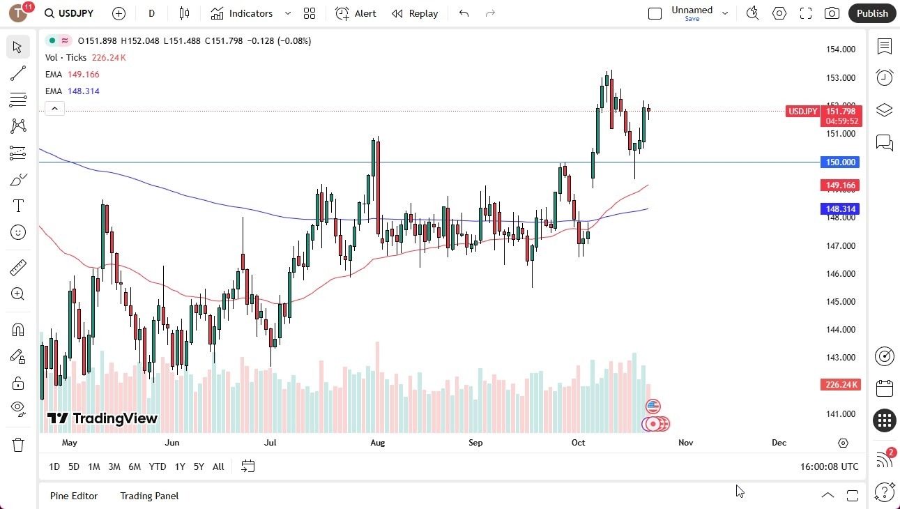Hide all drawings using the eye icon
Screen dimensions: 900x509
coord(17,409)
